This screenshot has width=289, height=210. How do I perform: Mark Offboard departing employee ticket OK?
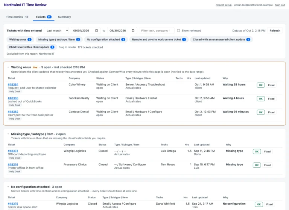[257, 151]
